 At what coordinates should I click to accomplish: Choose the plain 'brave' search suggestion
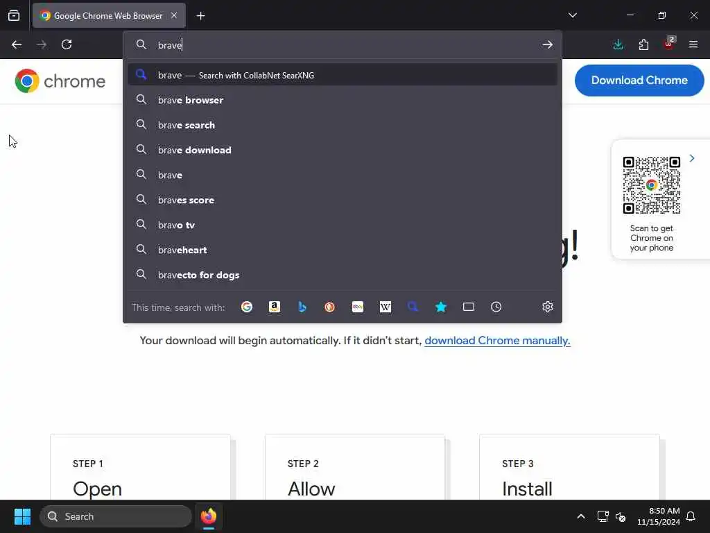point(343,175)
